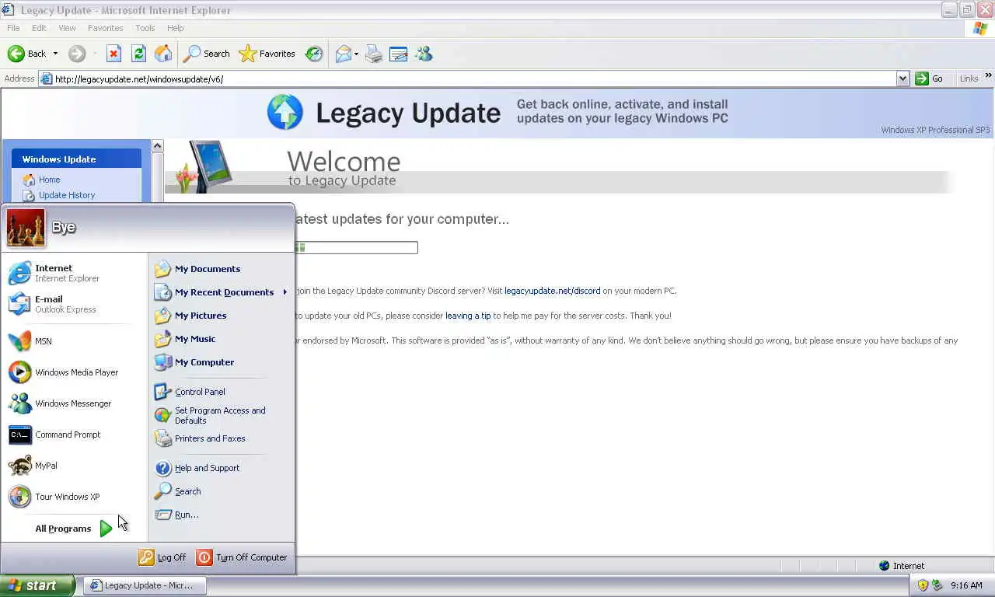Launch Windows Messenger from Start menu
Screen dimensions: 995x597
tap(75, 403)
